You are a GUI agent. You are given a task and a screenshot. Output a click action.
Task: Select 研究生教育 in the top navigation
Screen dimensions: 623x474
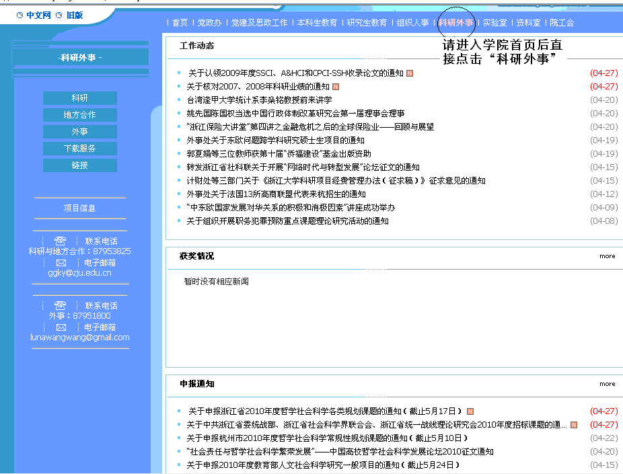367,23
